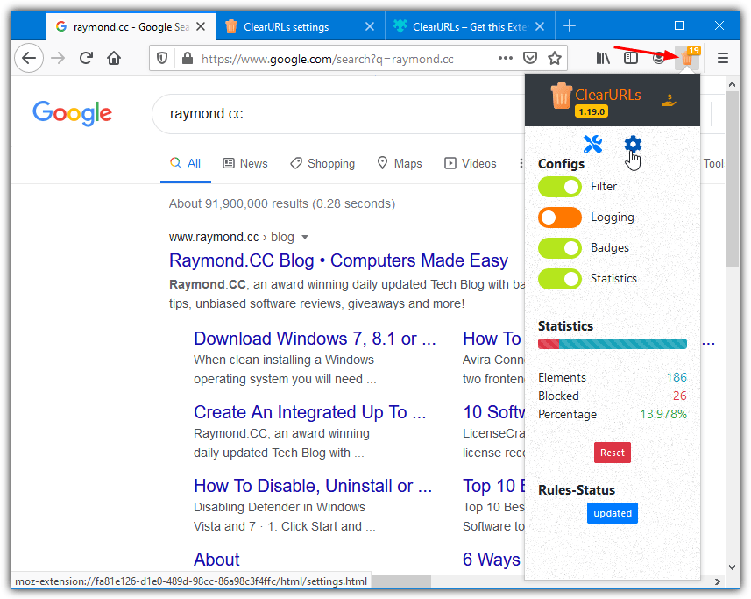The height and width of the screenshot is (599, 751).
Task: Open more Google search categories dots
Action: [521, 163]
